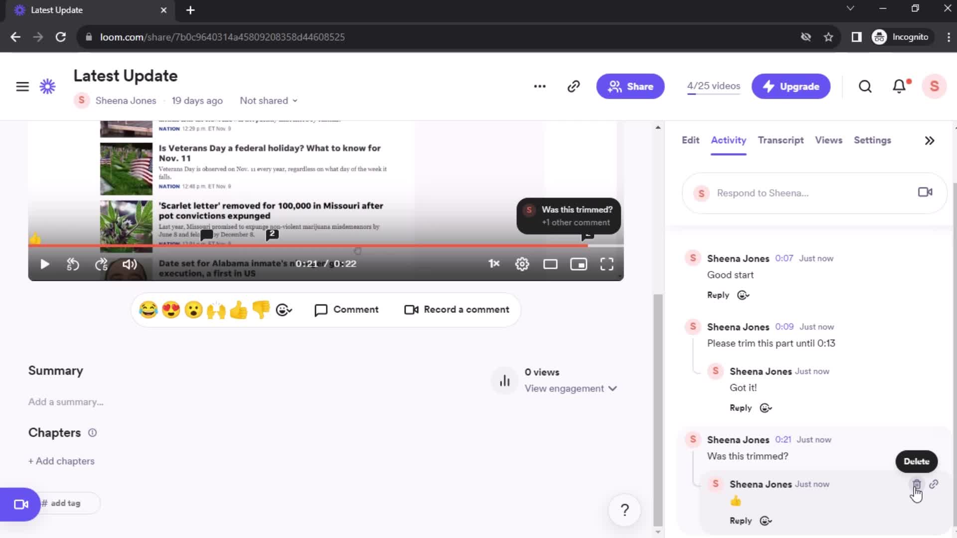957x538 pixels.
Task: Click the Comment icon button
Action: pos(321,309)
